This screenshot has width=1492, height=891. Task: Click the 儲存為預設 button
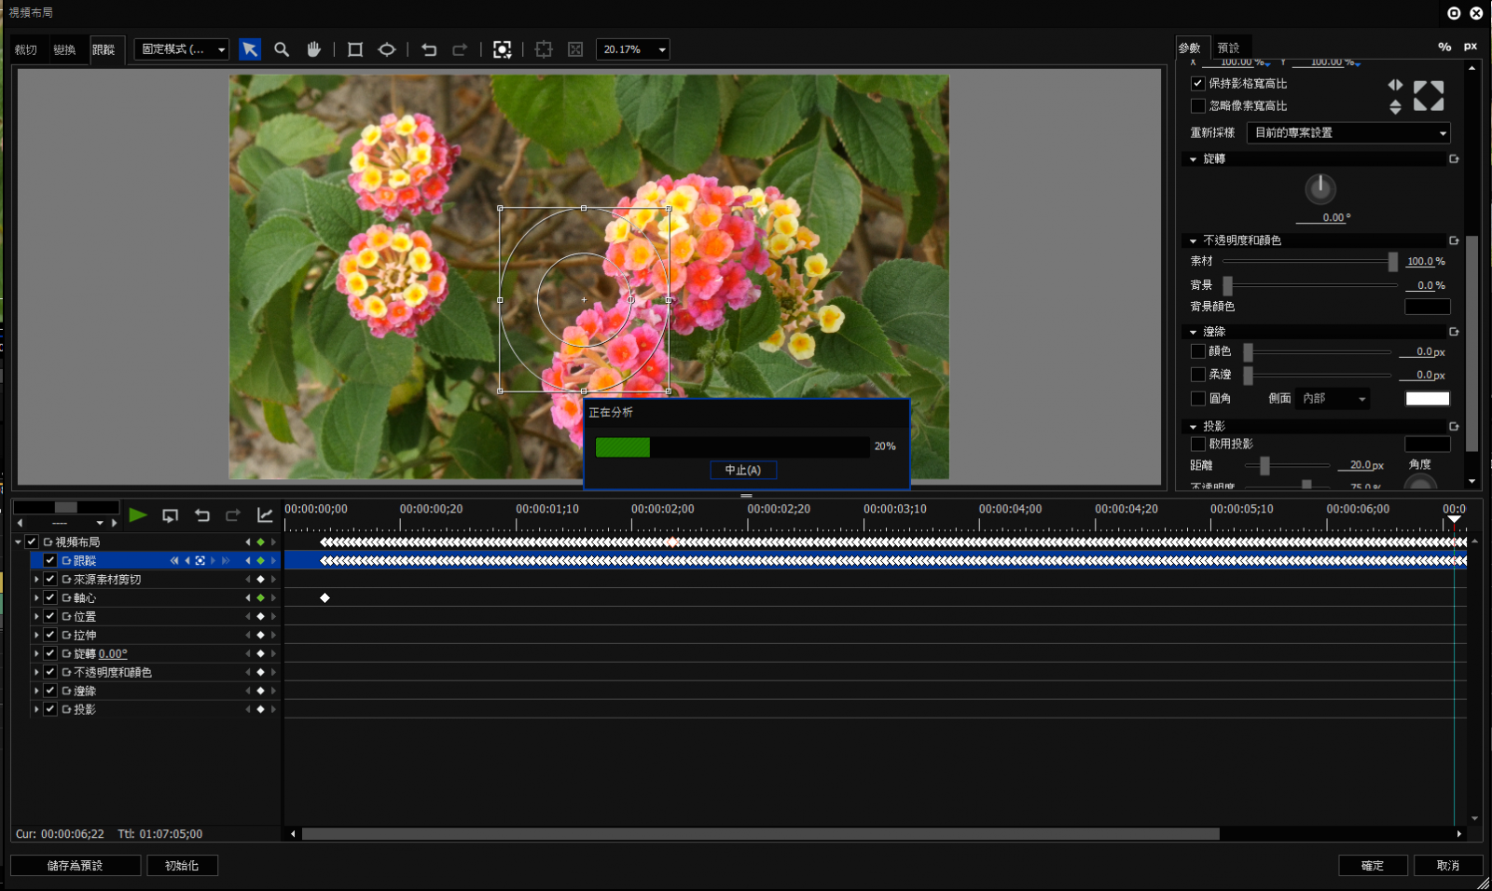click(x=76, y=866)
